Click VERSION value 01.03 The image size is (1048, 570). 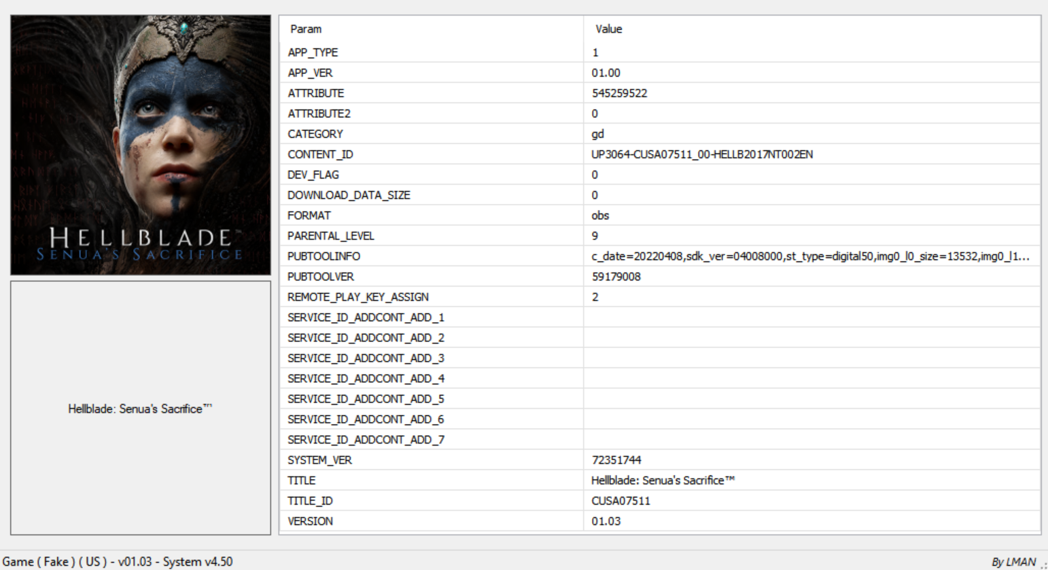coord(606,521)
